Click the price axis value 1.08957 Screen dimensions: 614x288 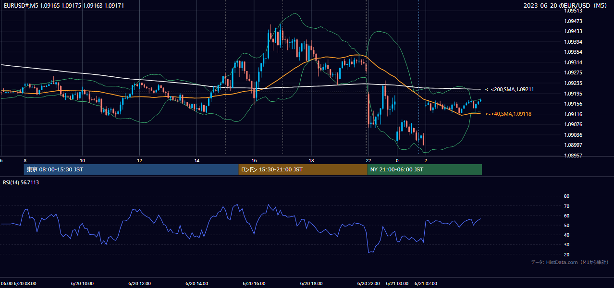[x=574, y=156]
